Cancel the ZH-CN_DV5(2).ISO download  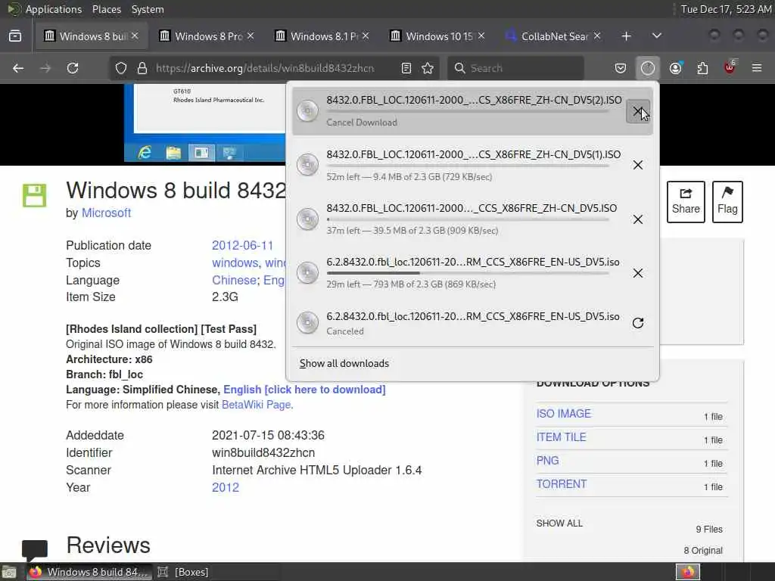click(638, 111)
